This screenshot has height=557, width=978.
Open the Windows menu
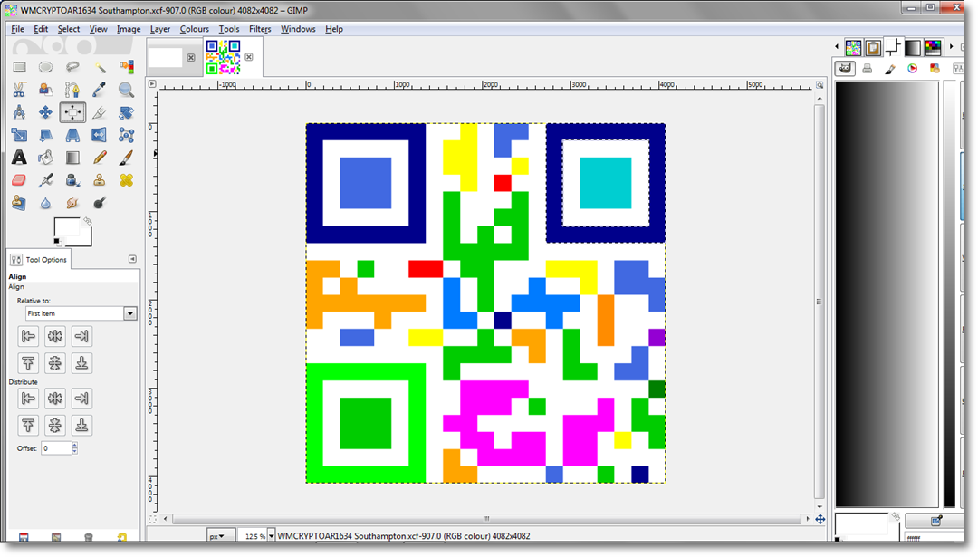[x=298, y=29]
